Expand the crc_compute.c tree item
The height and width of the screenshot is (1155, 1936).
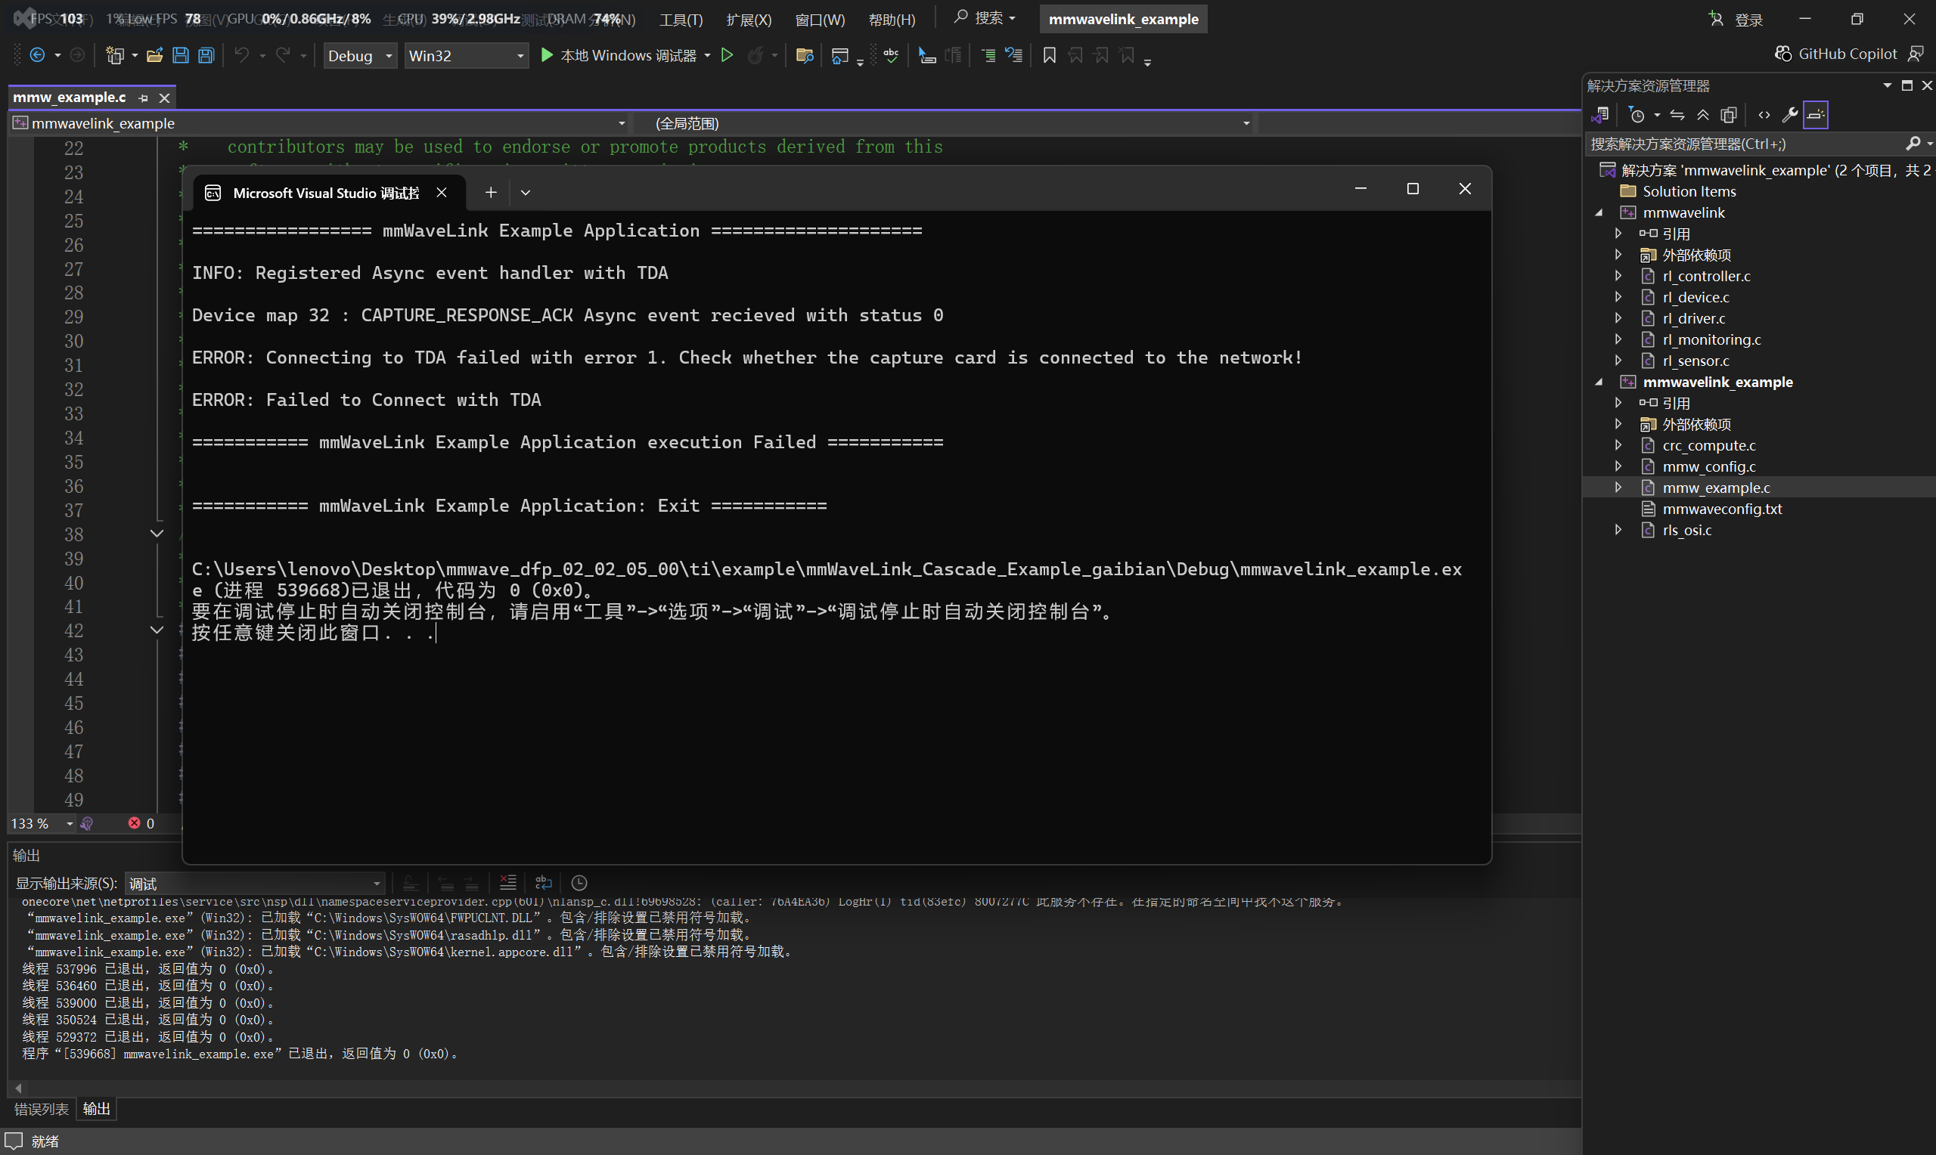tap(1618, 445)
